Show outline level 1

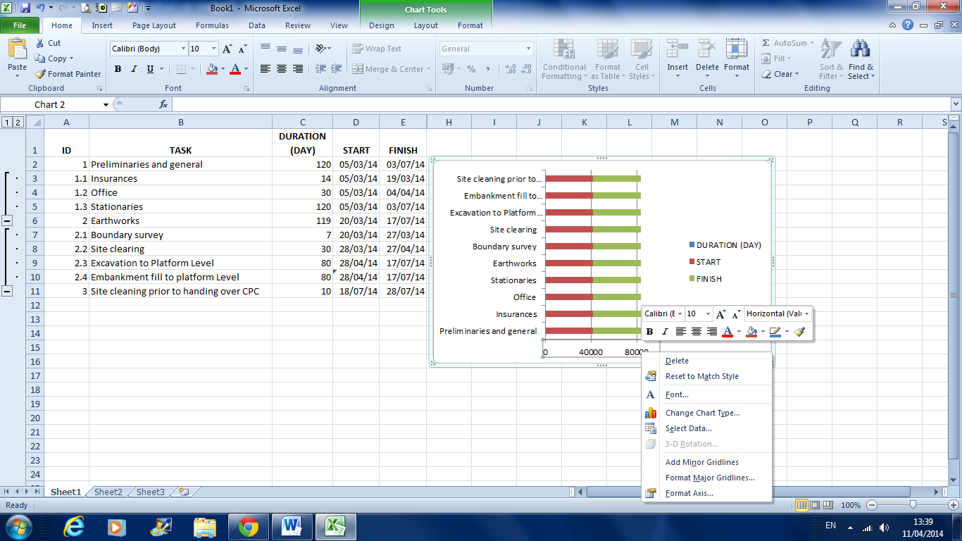pyautogui.click(x=7, y=122)
